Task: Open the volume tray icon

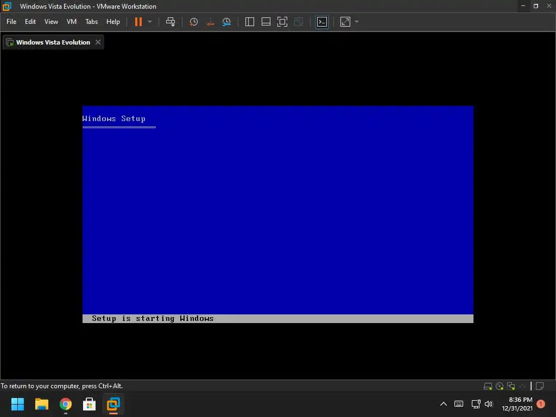Action: pos(489,404)
